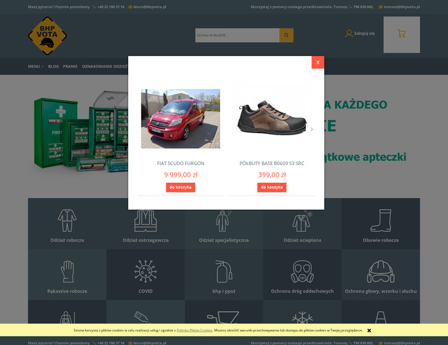Open OZNAKOWANIE ODZIEŻY menu item
Viewport: 448px width, 345px height.
tap(105, 66)
